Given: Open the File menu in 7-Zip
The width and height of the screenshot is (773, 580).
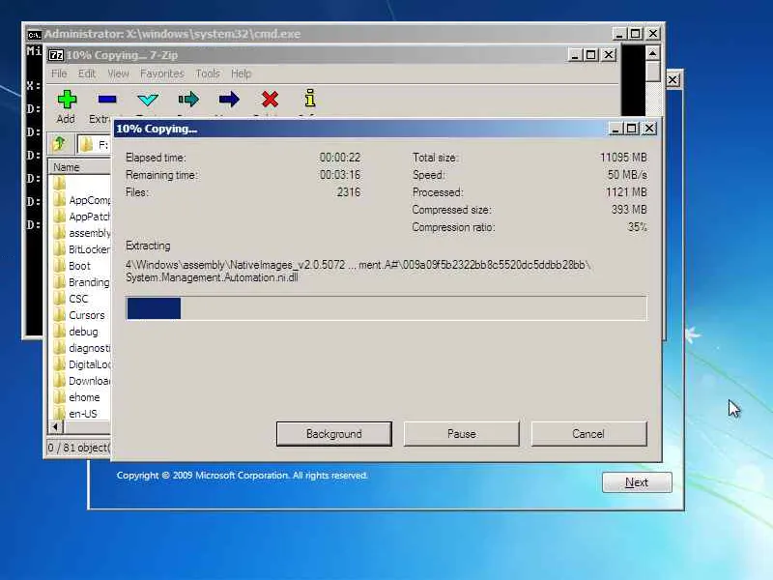Looking at the screenshot, I should pyautogui.click(x=59, y=73).
